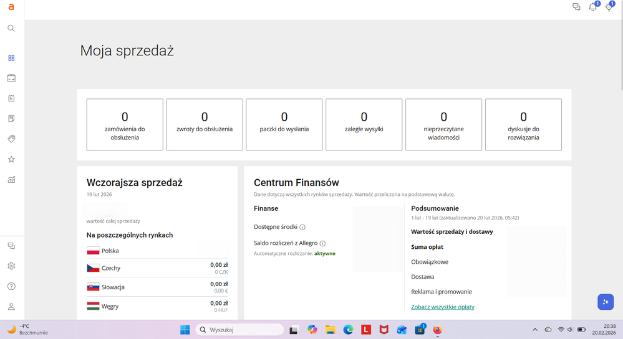623x339 pixels.
Task: Open the "nieprzeczytane wiadomości" tile
Action: point(443,124)
